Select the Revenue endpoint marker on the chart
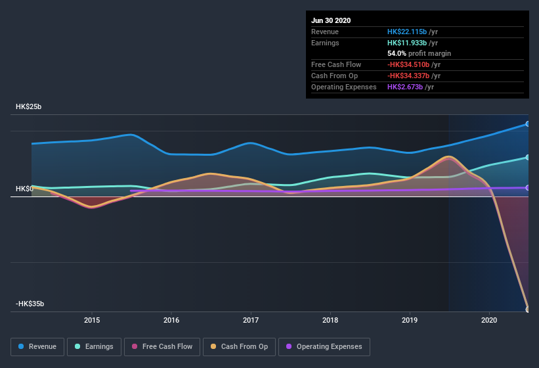539x368 pixels. (x=528, y=124)
